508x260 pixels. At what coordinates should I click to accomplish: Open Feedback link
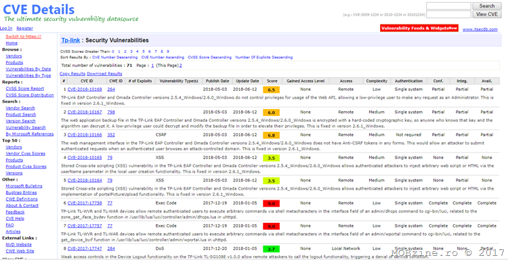[15, 212]
